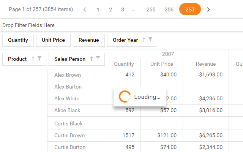
Task: Click the 2007 column header
Action: coord(168,54)
